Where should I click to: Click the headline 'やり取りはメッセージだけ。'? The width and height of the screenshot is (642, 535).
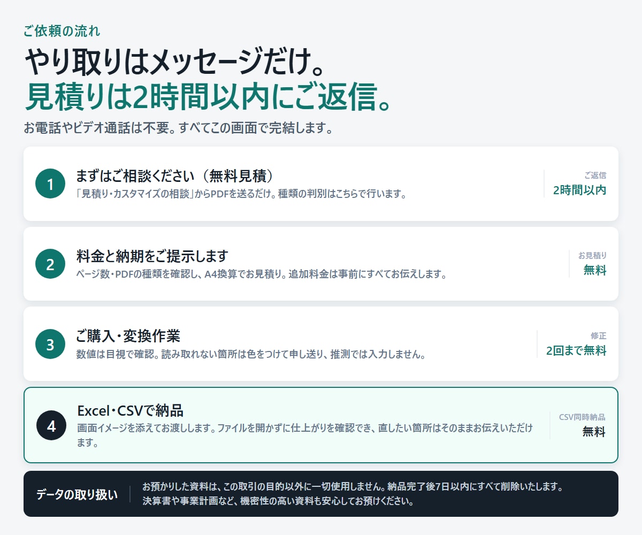pos(174,63)
